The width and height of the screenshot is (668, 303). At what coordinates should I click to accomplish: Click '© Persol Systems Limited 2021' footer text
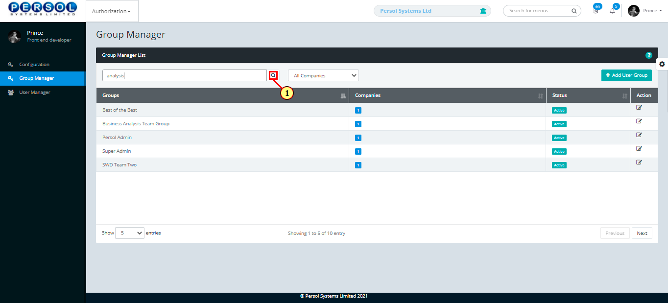pos(334,296)
